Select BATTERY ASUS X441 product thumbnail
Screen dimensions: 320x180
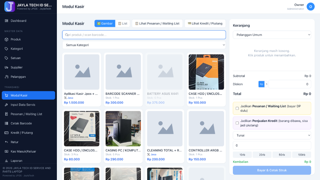pyautogui.click(x=165, y=72)
